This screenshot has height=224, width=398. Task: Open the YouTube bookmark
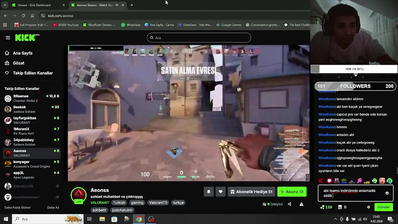click(66, 25)
